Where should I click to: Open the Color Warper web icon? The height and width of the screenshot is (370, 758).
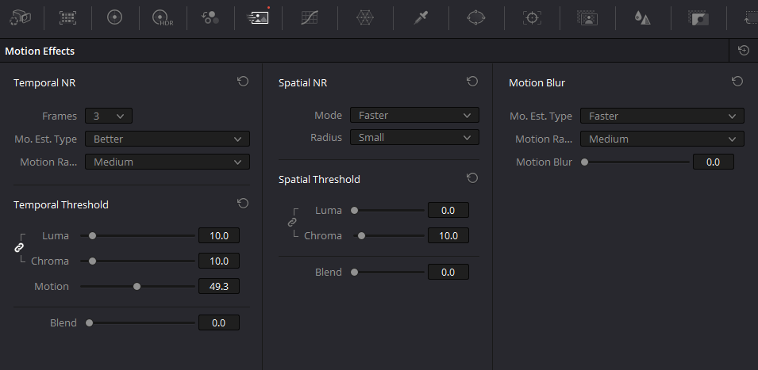point(365,18)
